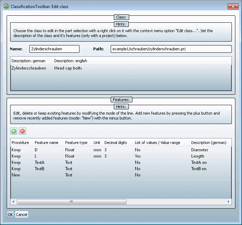
Task: Select Keep procedure cell in TextB row
Action: pyautogui.click(x=16, y=169)
